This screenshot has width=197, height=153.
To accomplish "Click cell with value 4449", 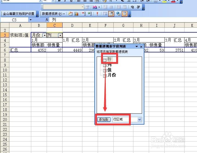I will pos(72,50).
